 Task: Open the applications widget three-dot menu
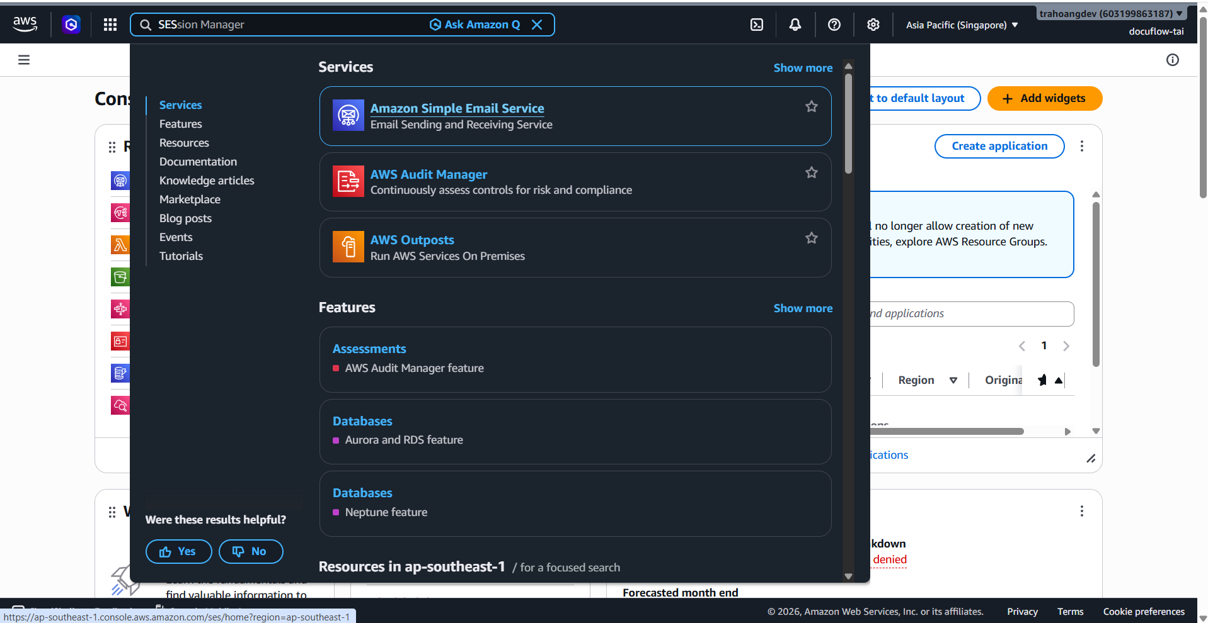1082,146
